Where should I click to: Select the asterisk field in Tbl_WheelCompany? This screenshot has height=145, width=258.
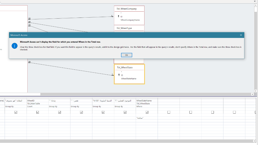tap(121, 13)
